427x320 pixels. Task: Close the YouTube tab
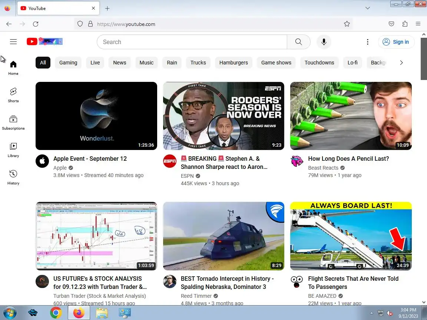(93, 8)
